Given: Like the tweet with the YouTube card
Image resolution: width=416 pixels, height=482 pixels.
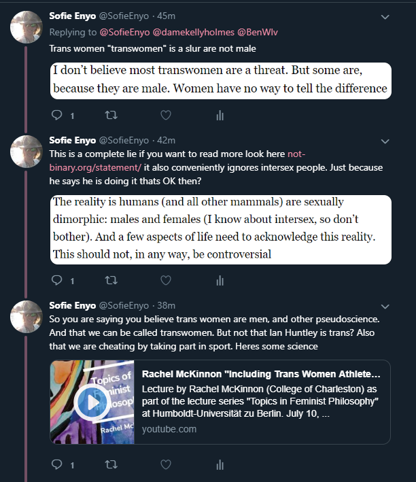Looking at the screenshot, I should pos(165,465).
